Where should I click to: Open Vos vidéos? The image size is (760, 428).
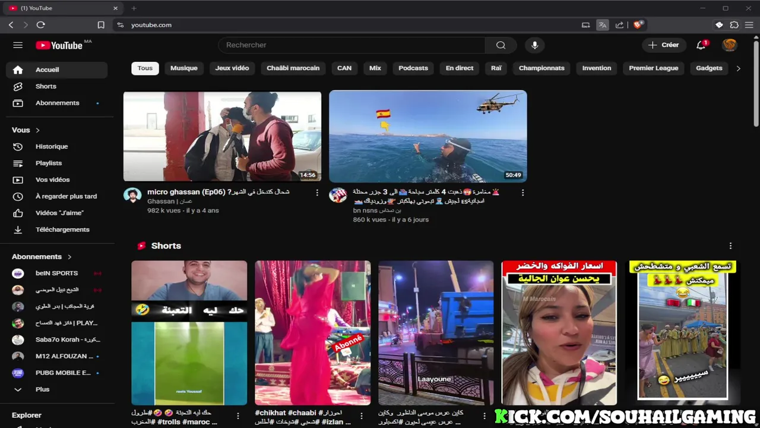point(56,180)
